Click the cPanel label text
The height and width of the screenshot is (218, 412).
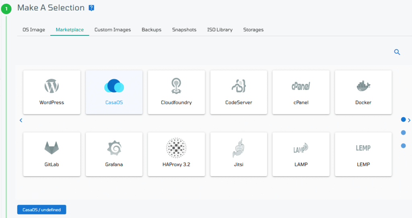click(301, 102)
